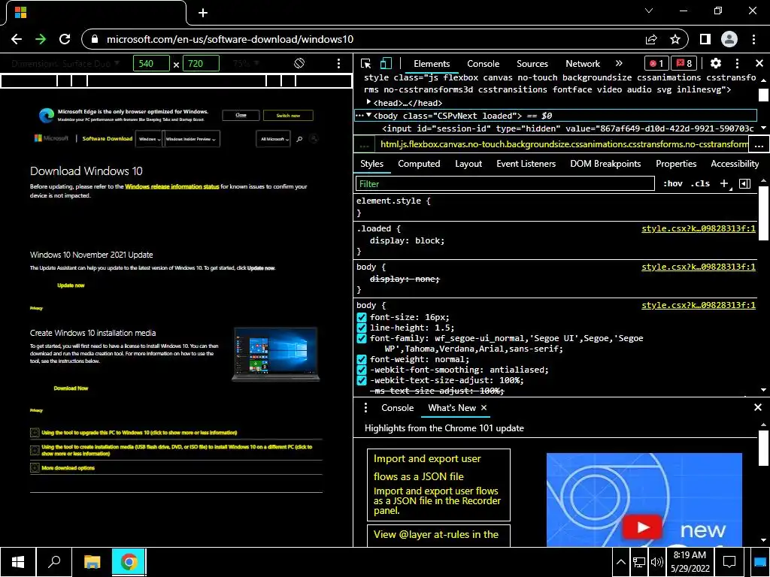Reload the page with refresh icon
The height and width of the screenshot is (577, 770).
(x=65, y=39)
